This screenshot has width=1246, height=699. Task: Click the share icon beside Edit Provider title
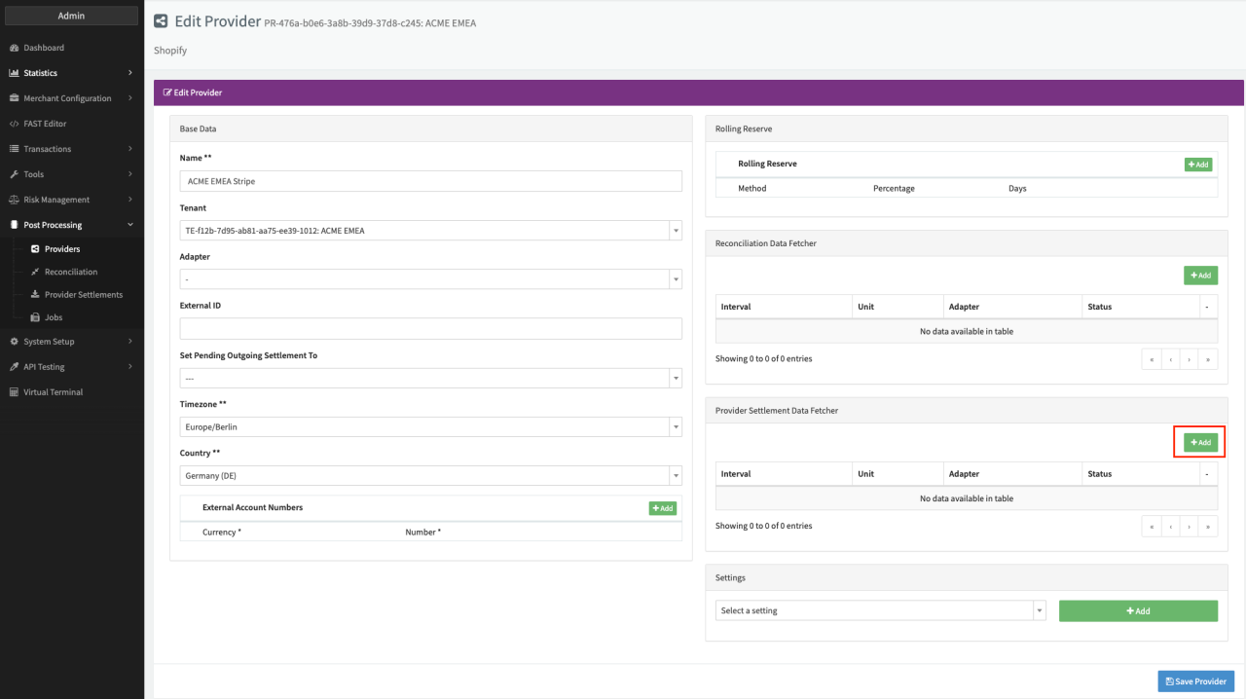pos(161,21)
